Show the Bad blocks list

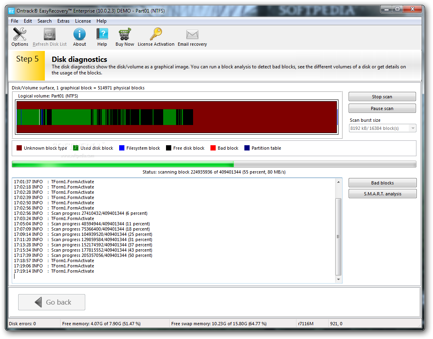(383, 183)
